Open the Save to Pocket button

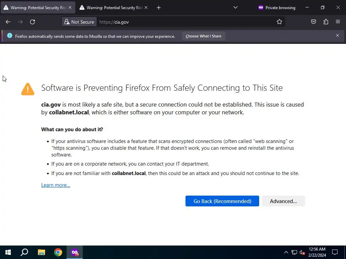tap(314, 22)
